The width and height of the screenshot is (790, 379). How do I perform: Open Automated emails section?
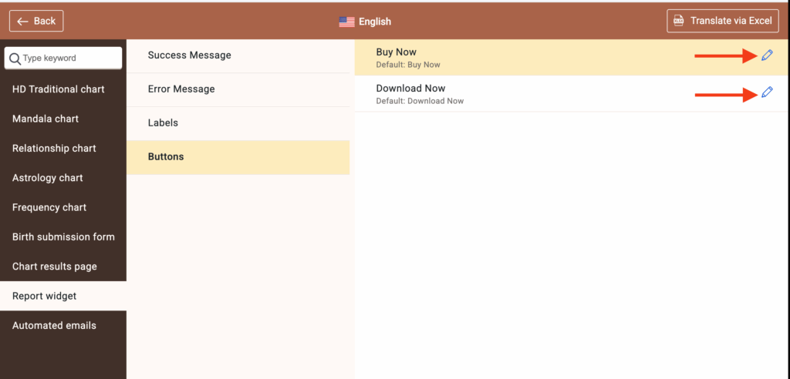click(x=54, y=325)
